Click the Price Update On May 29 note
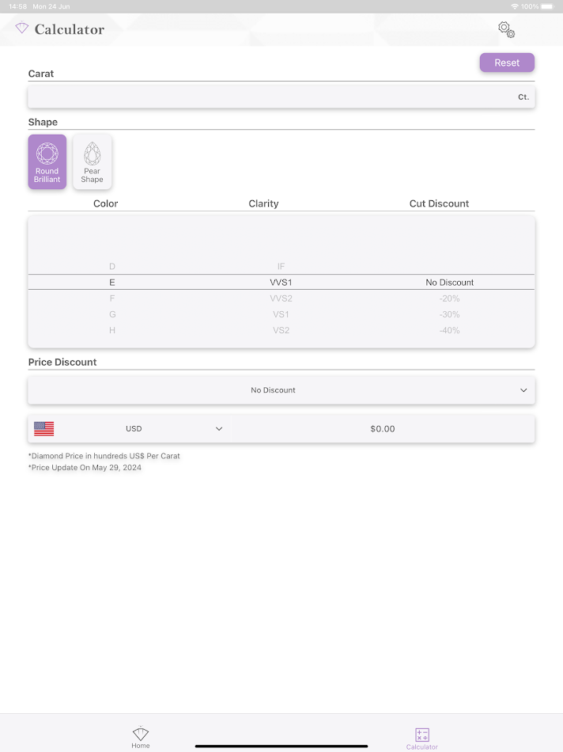This screenshot has width=563, height=752. pos(85,467)
